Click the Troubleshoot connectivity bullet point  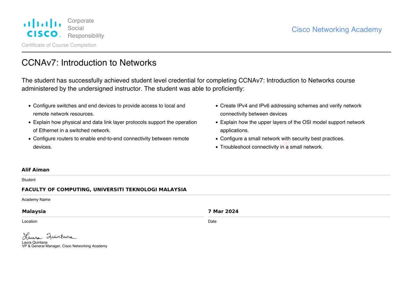click(271, 147)
